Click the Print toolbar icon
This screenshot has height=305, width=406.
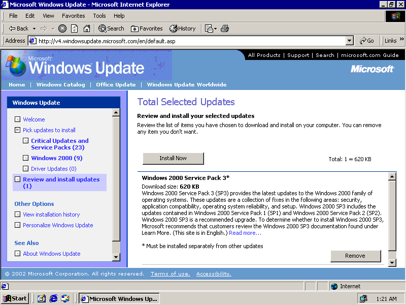tap(225, 28)
